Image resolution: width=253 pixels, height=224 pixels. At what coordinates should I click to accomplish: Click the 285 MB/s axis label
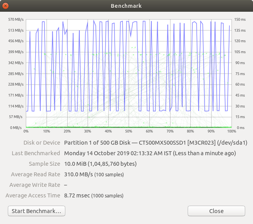pyautogui.click(x=16, y=74)
